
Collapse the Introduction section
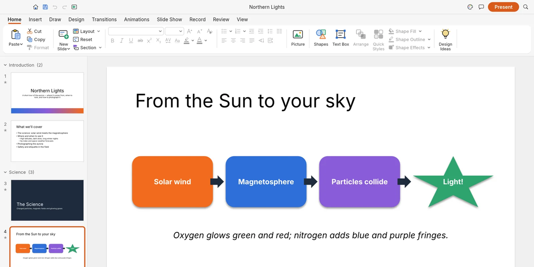point(5,65)
